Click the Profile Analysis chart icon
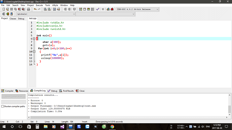The image size is (232, 130). point(108,9)
